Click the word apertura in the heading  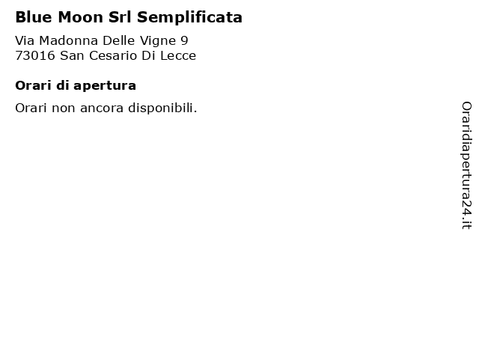[105, 87]
